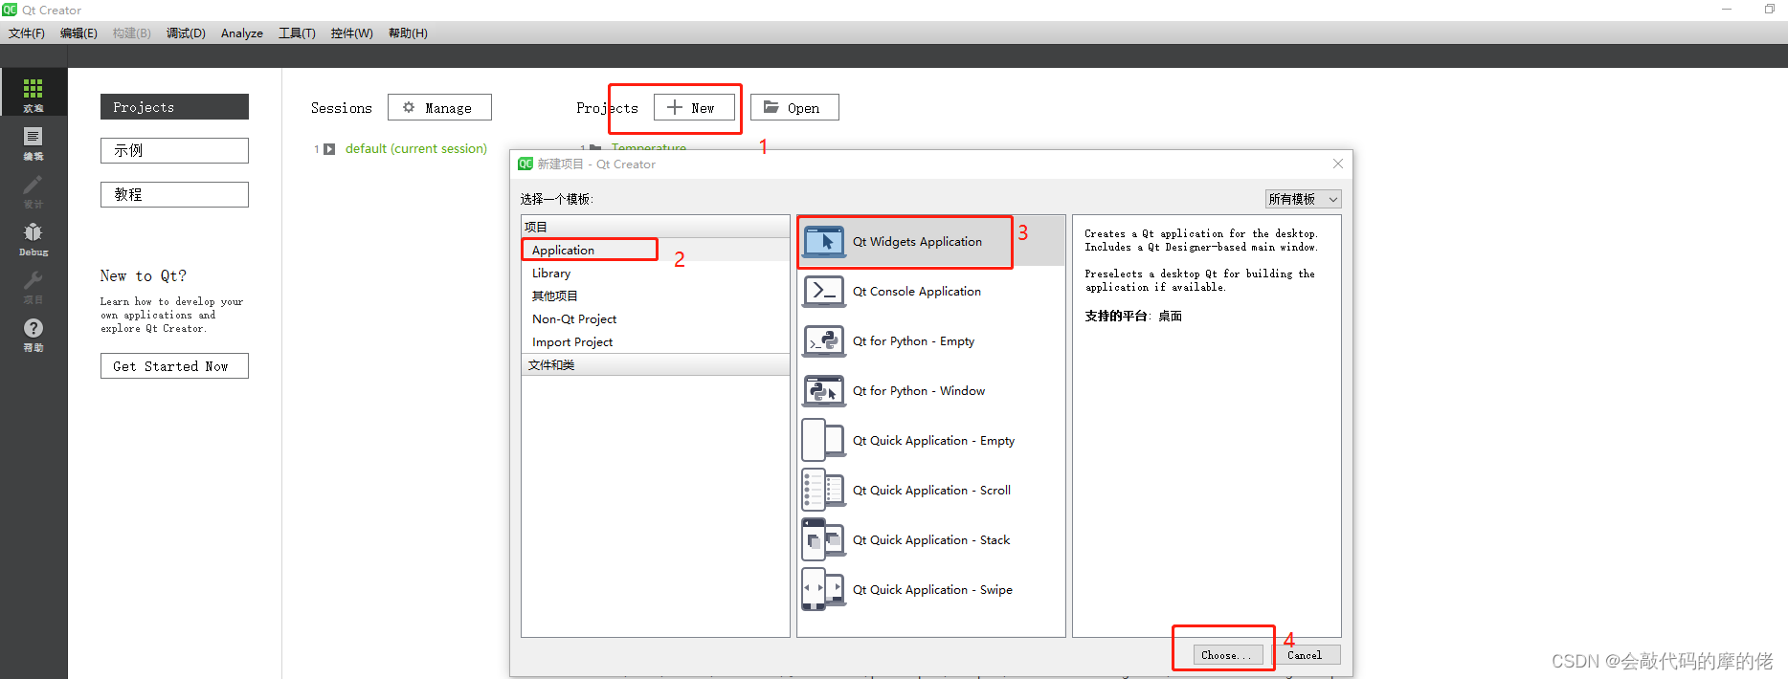1788x679 pixels.
Task: Open the Analyze menu
Action: (x=242, y=33)
